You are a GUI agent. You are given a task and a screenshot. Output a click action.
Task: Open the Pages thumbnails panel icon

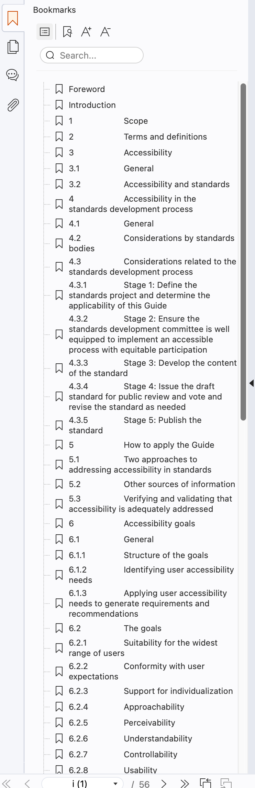pos(13,47)
